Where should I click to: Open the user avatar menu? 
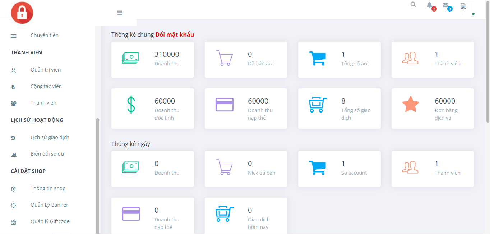click(467, 10)
